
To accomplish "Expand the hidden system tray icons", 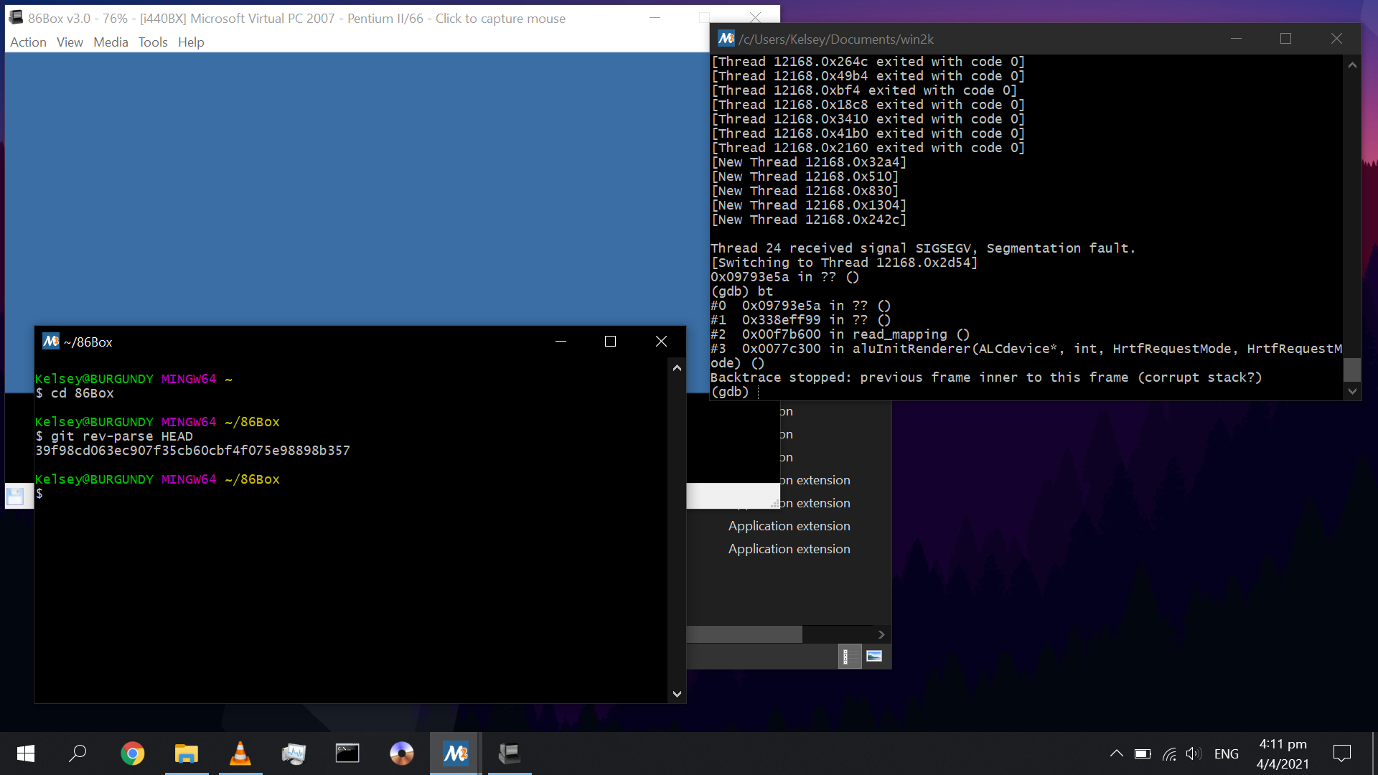I will (x=1117, y=753).
